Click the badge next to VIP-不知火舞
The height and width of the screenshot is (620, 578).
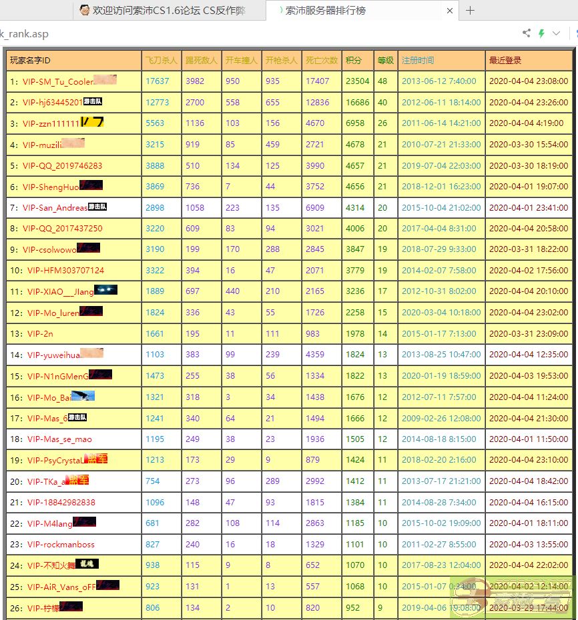click(87, 565)
